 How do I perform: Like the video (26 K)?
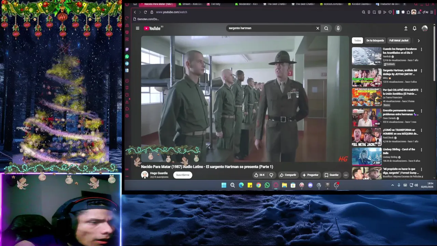pyautogui.click(x=259, y=175)
